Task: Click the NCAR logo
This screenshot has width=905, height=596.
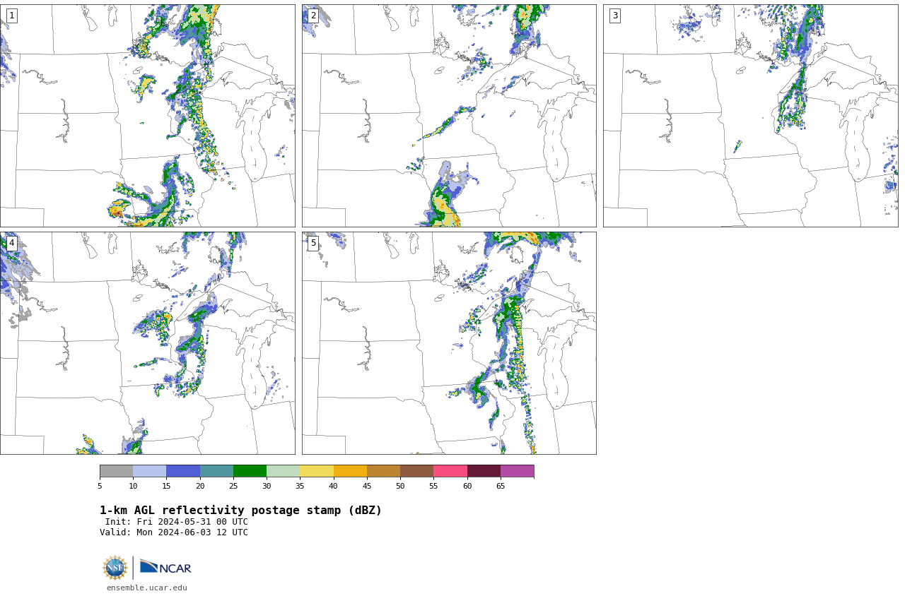Action: pos(165,567)
